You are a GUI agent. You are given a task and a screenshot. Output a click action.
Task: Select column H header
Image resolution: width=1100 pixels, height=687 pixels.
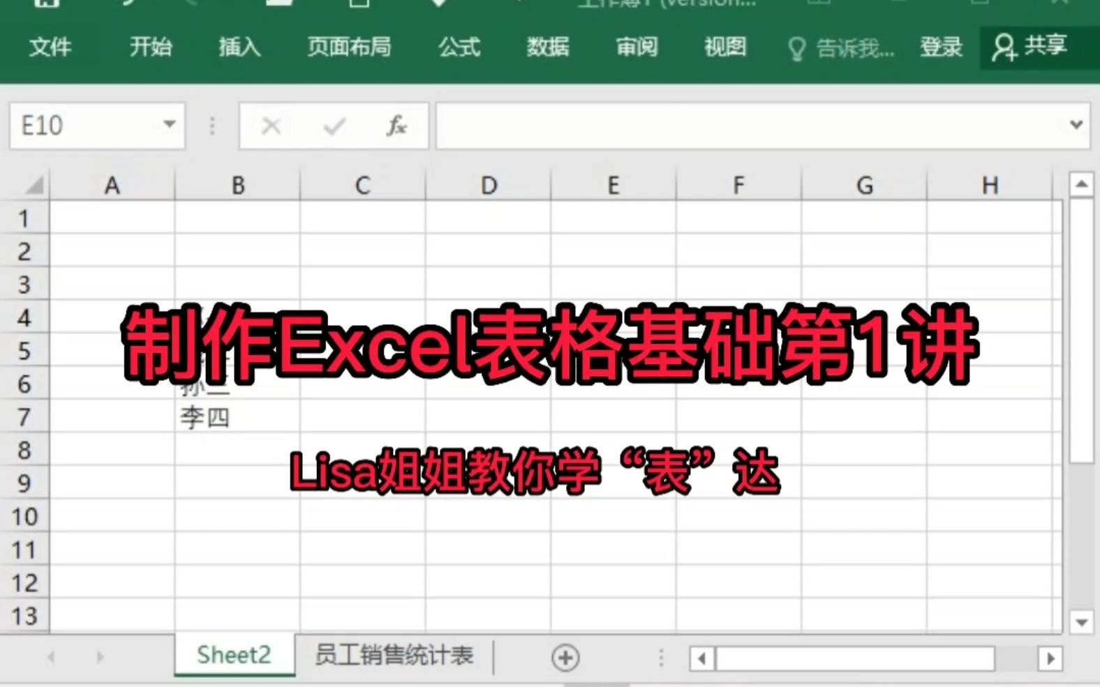989,186
